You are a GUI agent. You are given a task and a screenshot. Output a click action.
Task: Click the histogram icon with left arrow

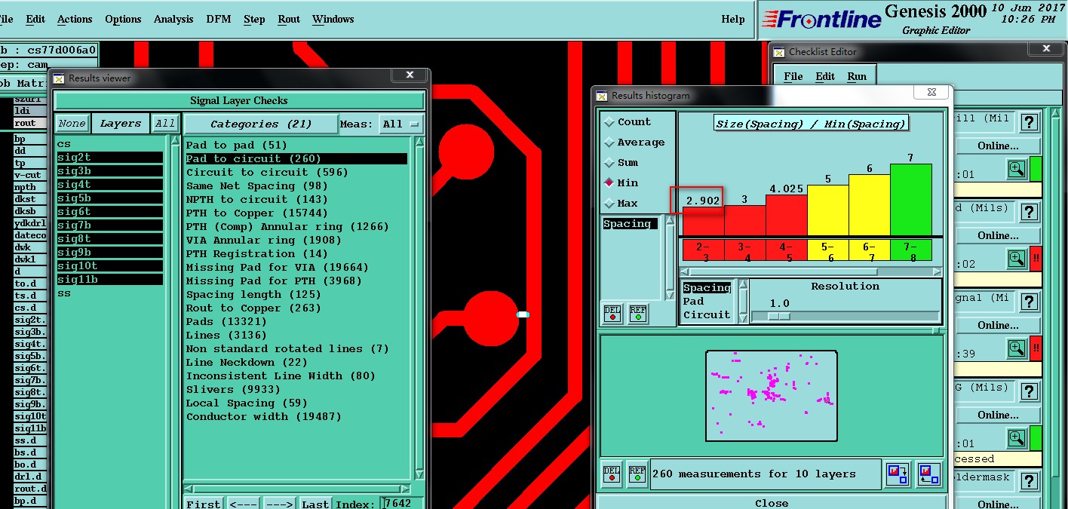(x=929, y=474)
